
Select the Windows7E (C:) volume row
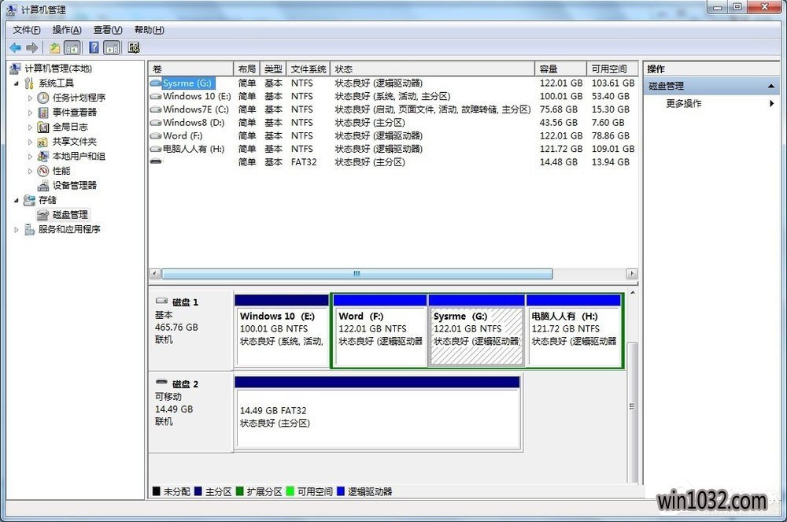coord(195,109)
